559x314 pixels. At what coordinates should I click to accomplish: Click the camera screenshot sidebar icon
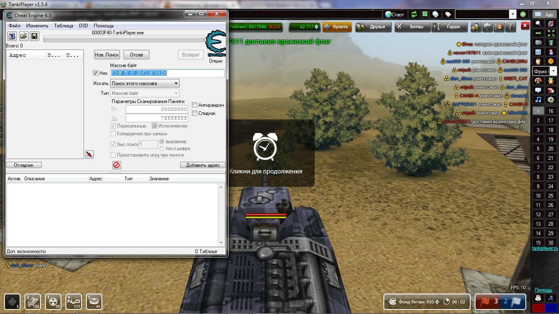538,43
